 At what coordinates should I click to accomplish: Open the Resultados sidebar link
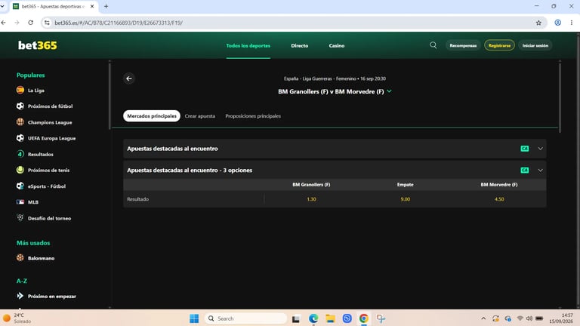(41, 154)
